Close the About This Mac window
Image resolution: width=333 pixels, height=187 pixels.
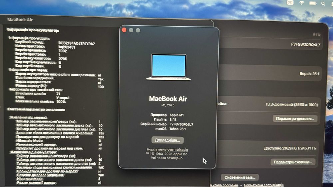124,30
